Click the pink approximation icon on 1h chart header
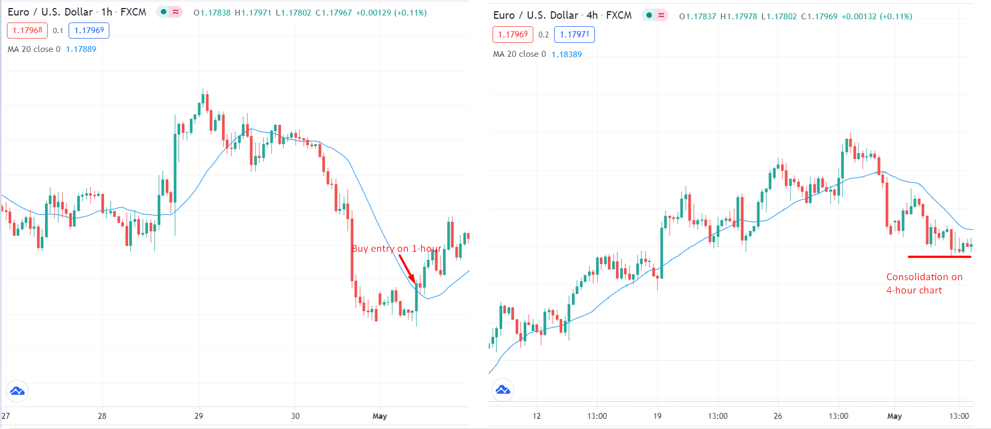991x429 pixels. 176,12
